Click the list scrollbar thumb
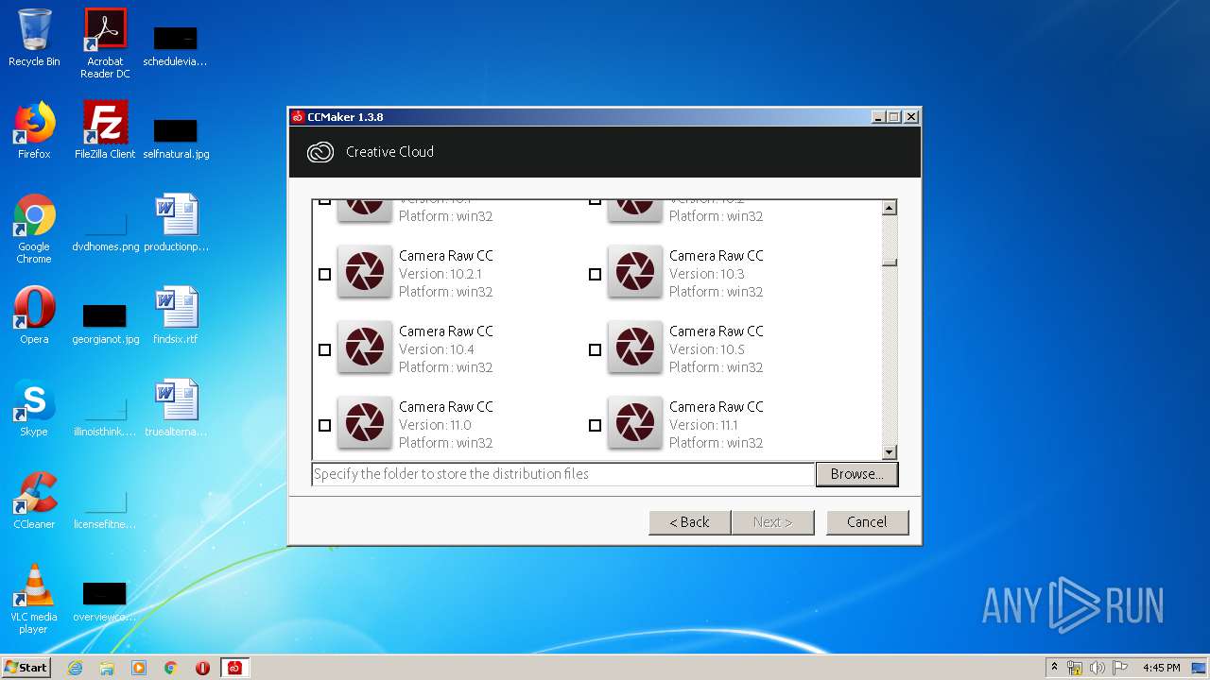Image resolution: width=1210 pixels, height=680 pixels. 889,263
